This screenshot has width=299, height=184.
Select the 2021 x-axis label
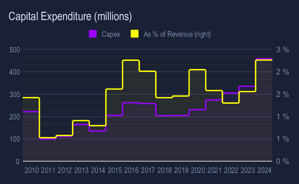[214, 170]
